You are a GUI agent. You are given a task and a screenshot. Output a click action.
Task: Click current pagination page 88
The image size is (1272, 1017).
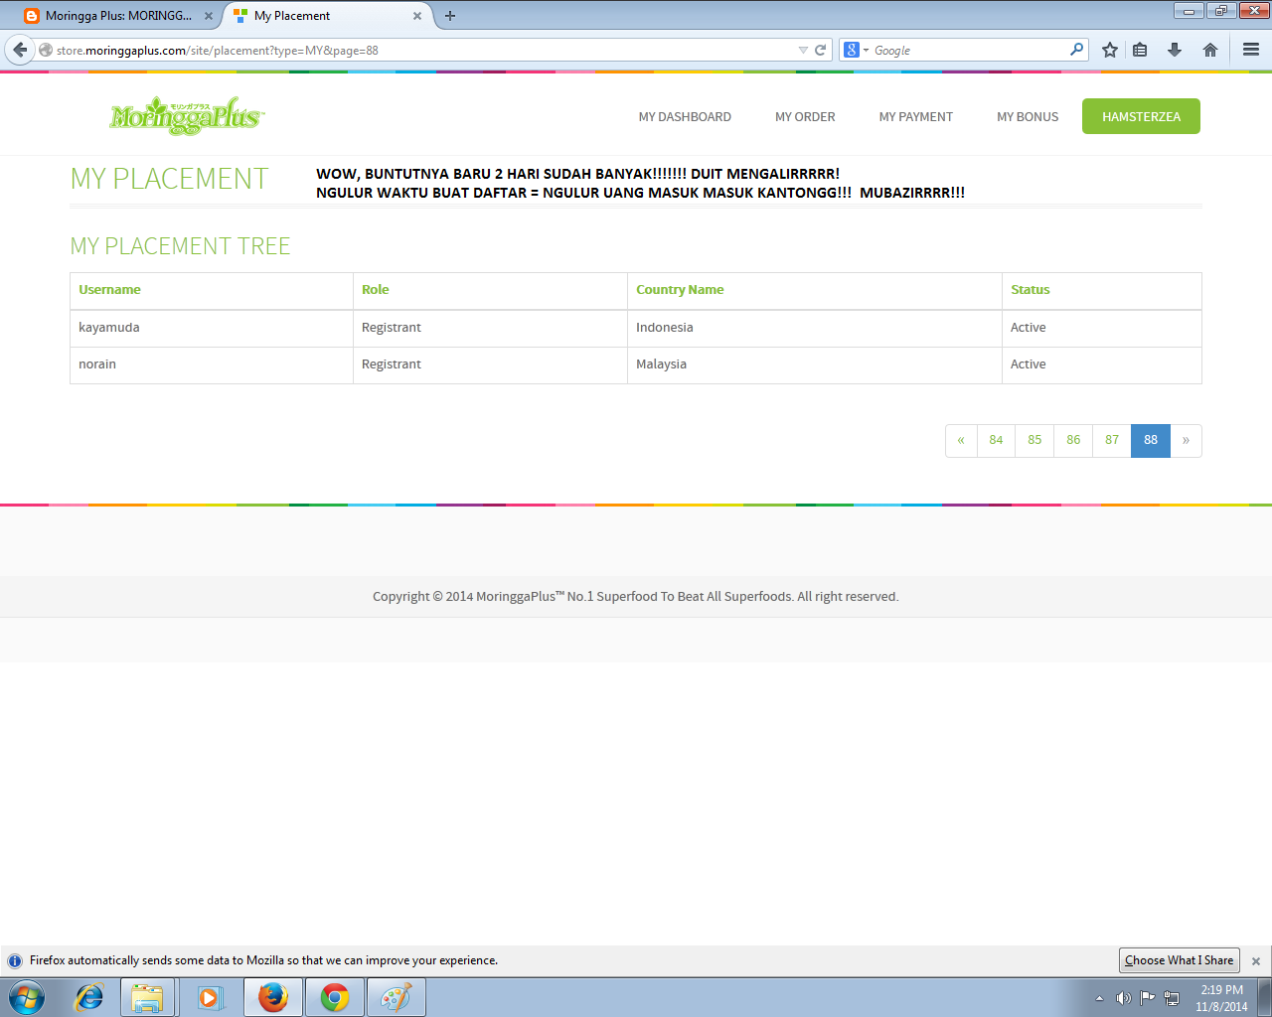[1151, 440]
